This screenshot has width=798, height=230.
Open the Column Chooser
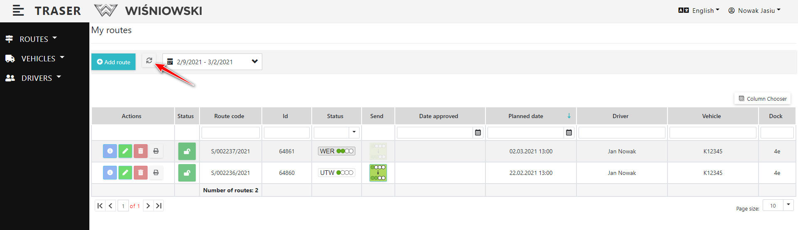pyautogui.click(x=762, y=99)
